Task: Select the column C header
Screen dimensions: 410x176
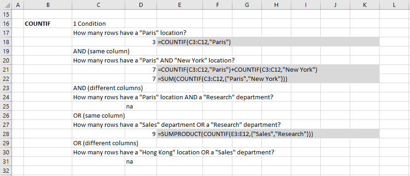Action: click(98, 5)
